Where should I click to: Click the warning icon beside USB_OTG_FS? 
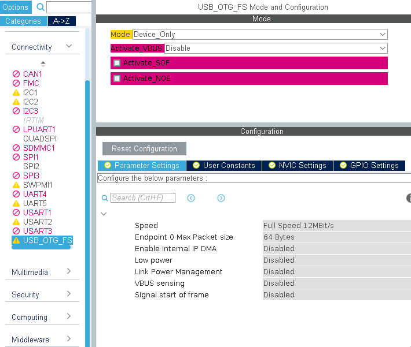[16, 240]
